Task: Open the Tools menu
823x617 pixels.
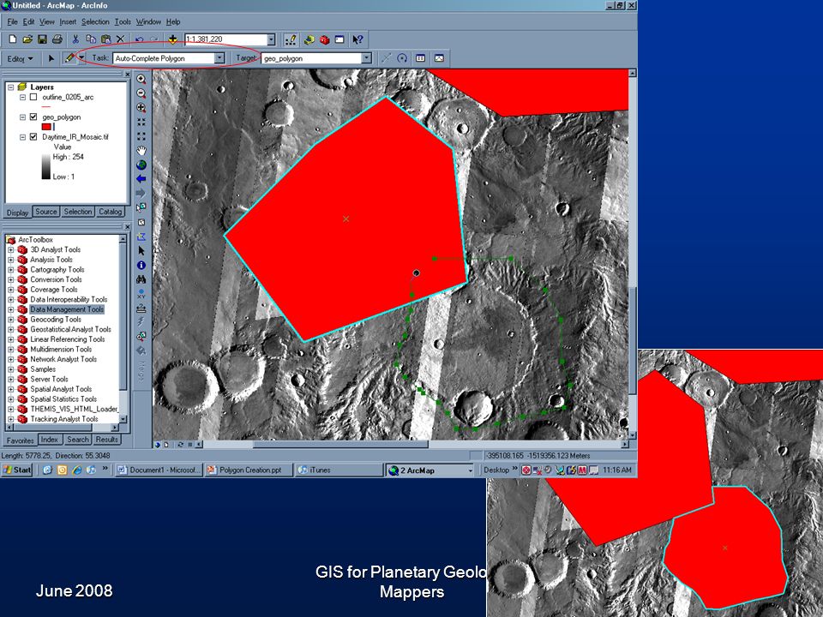Action: [x=123, y=21]
